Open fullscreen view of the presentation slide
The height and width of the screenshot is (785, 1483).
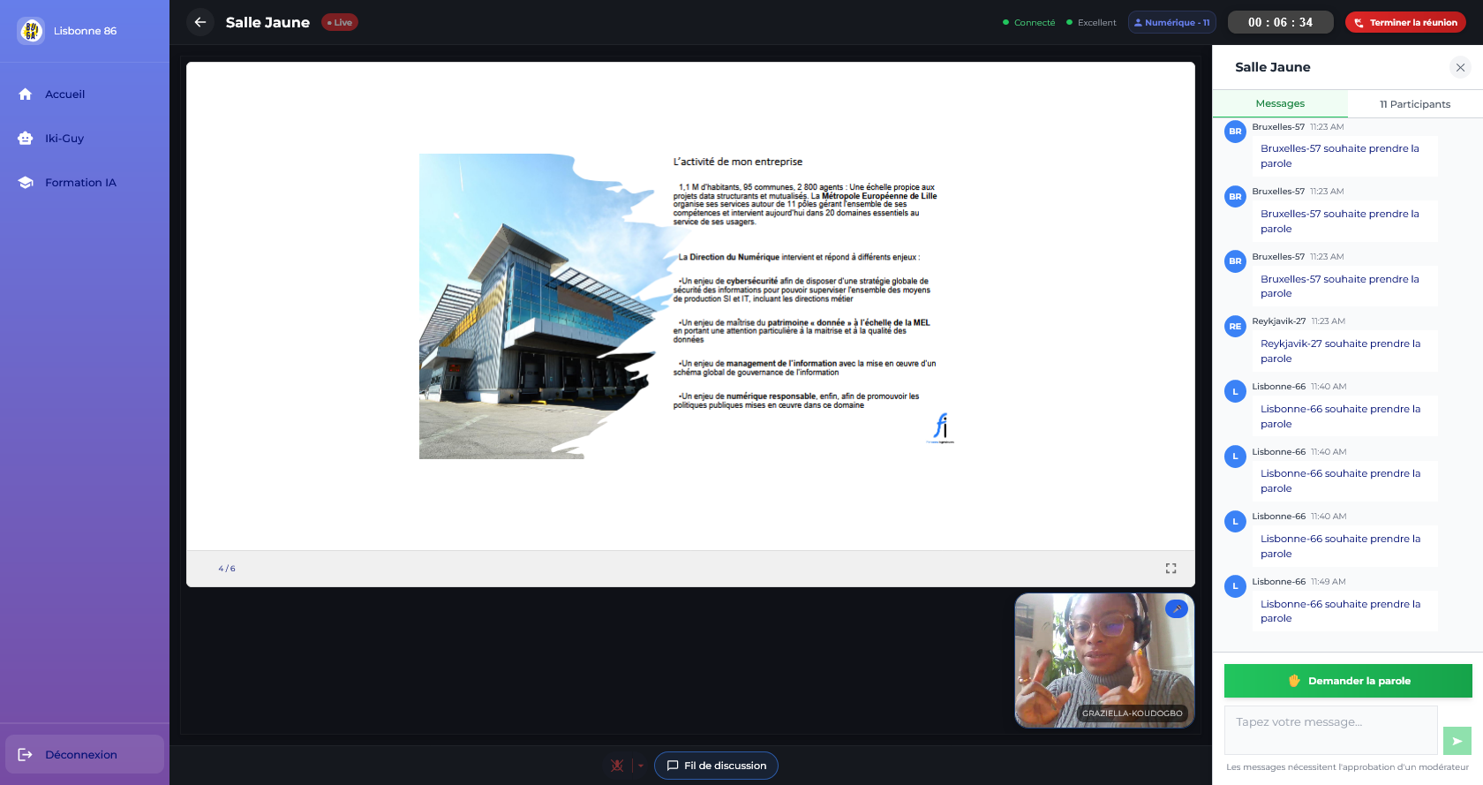[x=1171, y=569]
